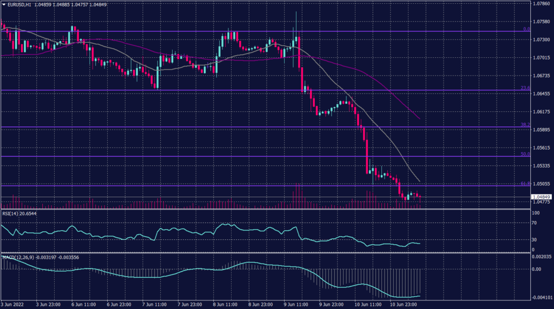
Task: Click the 0.0 Fibonacci level label
Action: (525, 29)
